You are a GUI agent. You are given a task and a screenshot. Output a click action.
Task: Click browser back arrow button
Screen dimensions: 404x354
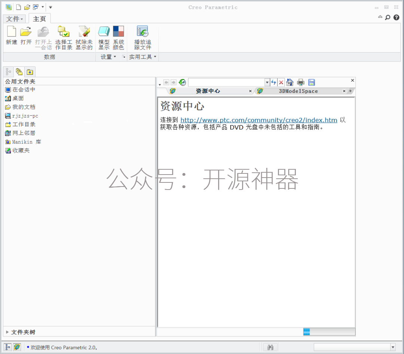point(166,82)
